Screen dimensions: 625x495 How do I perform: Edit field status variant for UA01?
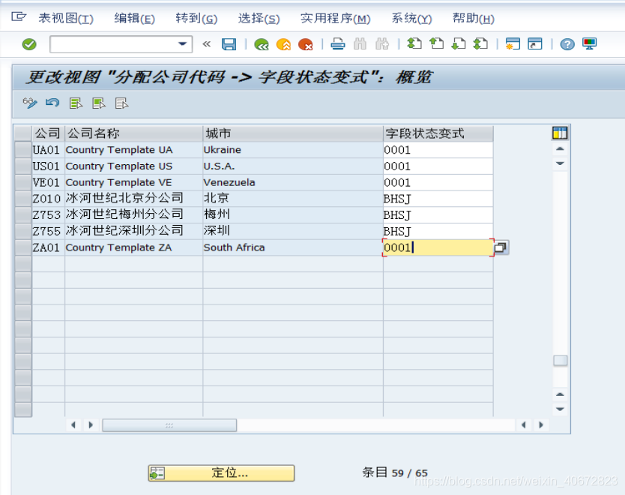(x=438, y=150)
